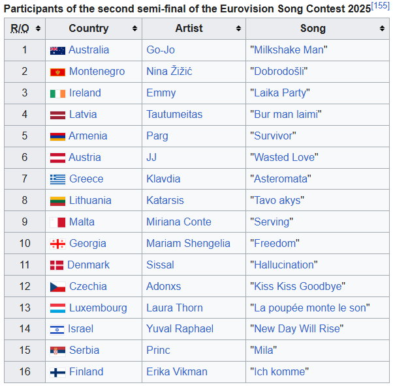The width and height of the screenshot is (393, 389).
Task: Open the Montenegro country link
Action: (x=97, y=71)
